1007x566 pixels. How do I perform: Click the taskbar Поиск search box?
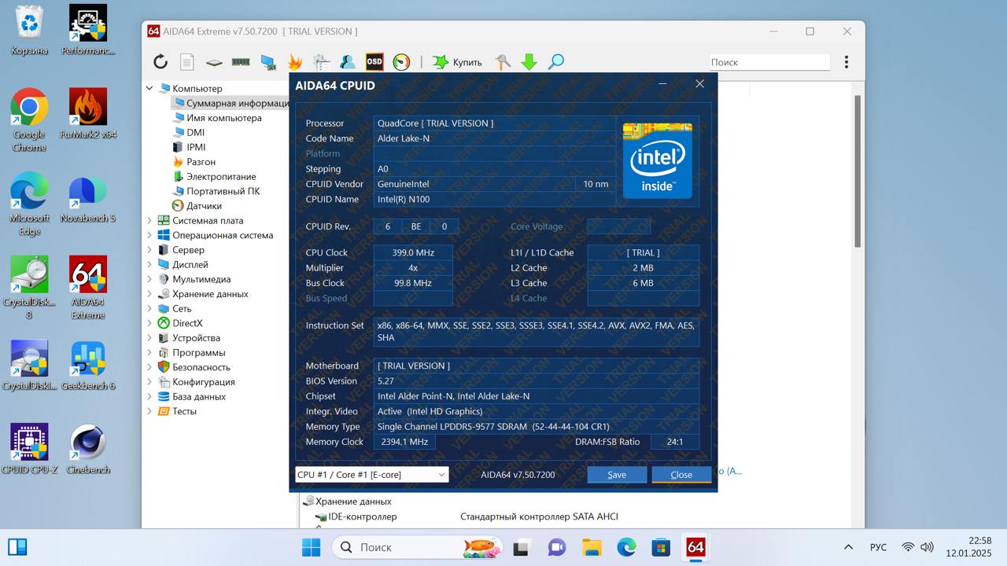pyautogui.click(x=417, y=547)
